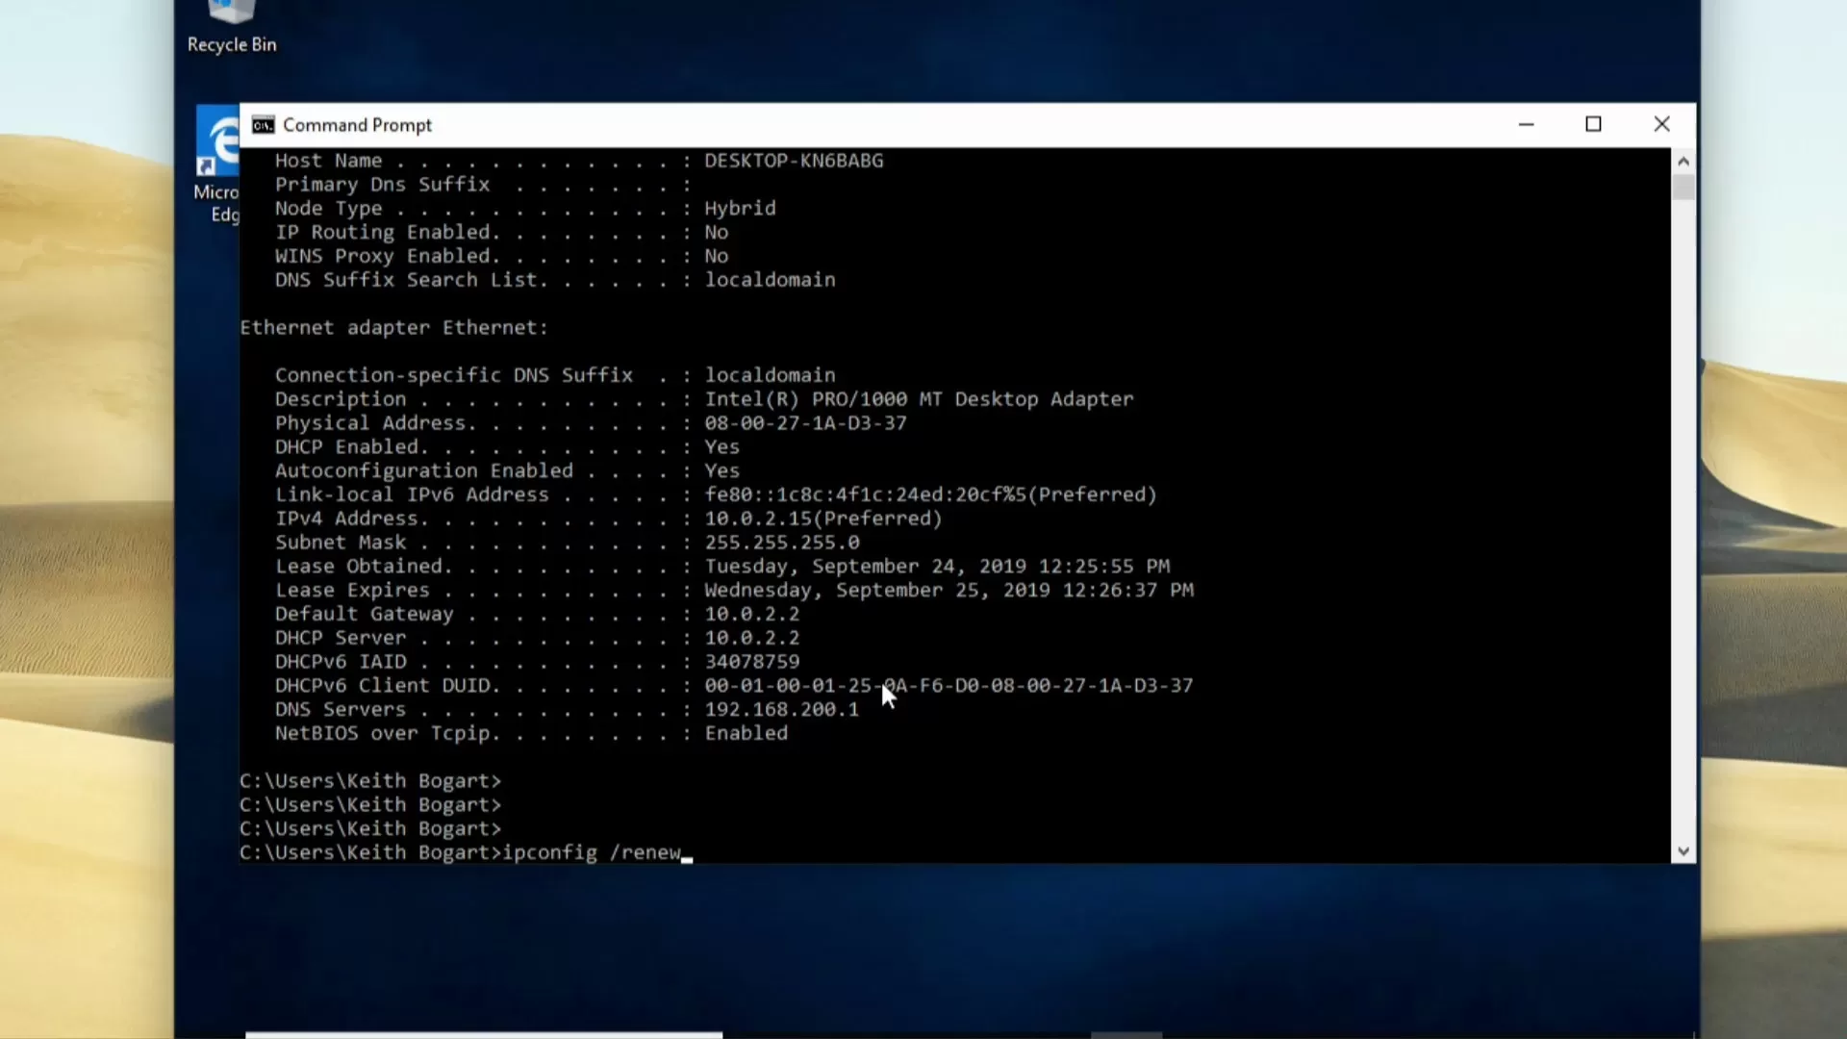
Task: Place cursor after ipconfig /renew command
Action: pos(688,853)
